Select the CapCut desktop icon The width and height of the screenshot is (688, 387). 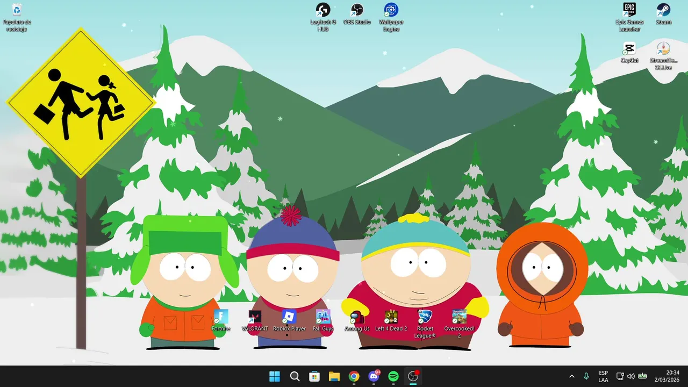coord(629,53)
